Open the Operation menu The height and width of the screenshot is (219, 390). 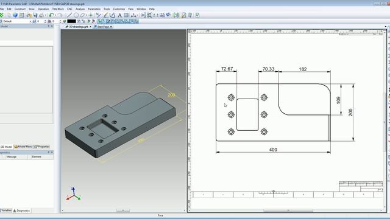[x=43, y=9]
